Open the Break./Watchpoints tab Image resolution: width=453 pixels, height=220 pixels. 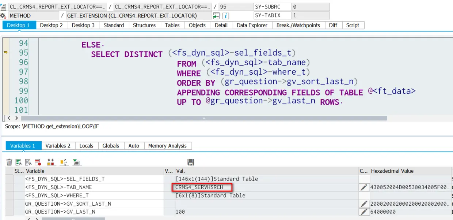pyautogui.click(x=298, y=25)
